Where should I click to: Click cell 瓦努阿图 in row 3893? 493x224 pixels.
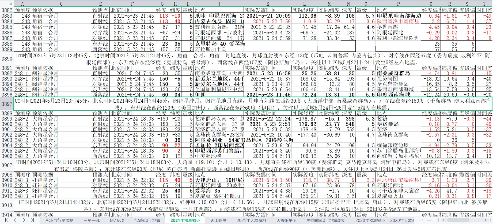coord(398,79)
